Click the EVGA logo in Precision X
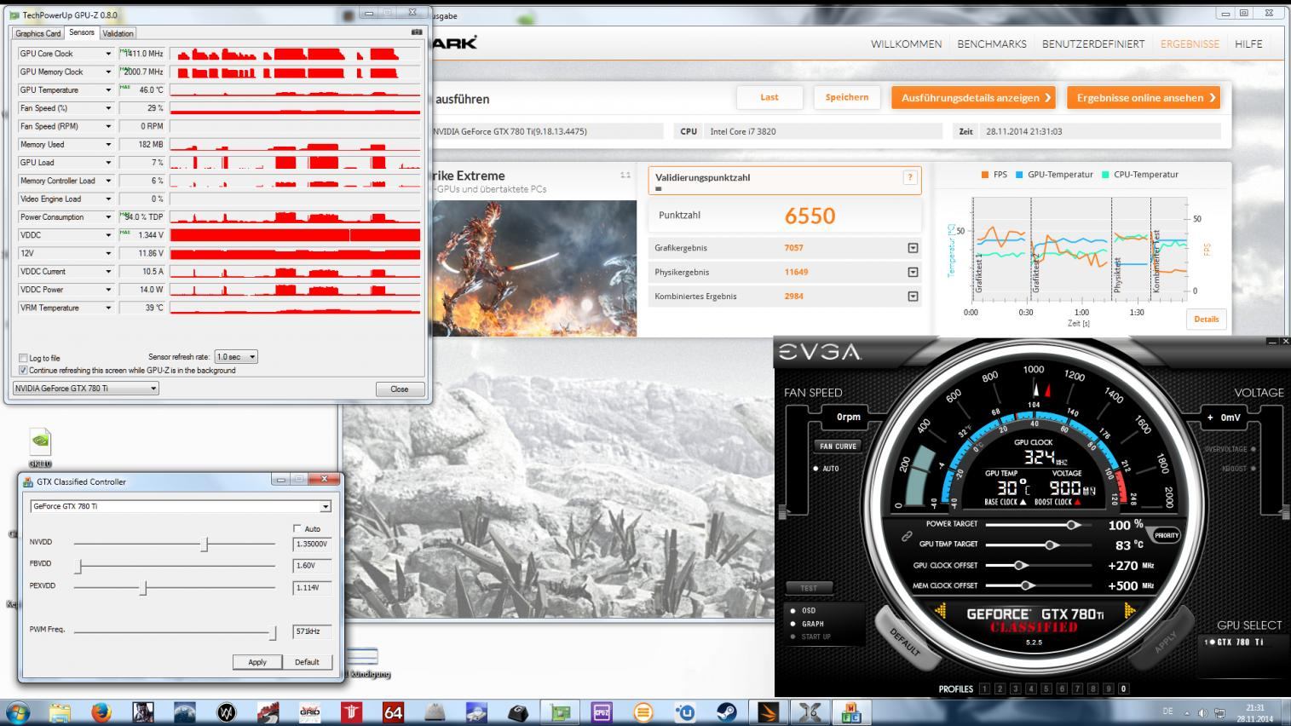 (x=820, y=352)
